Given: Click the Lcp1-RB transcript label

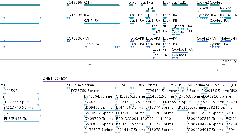Looking at the screenshot, I should click(x=135, y=15).
